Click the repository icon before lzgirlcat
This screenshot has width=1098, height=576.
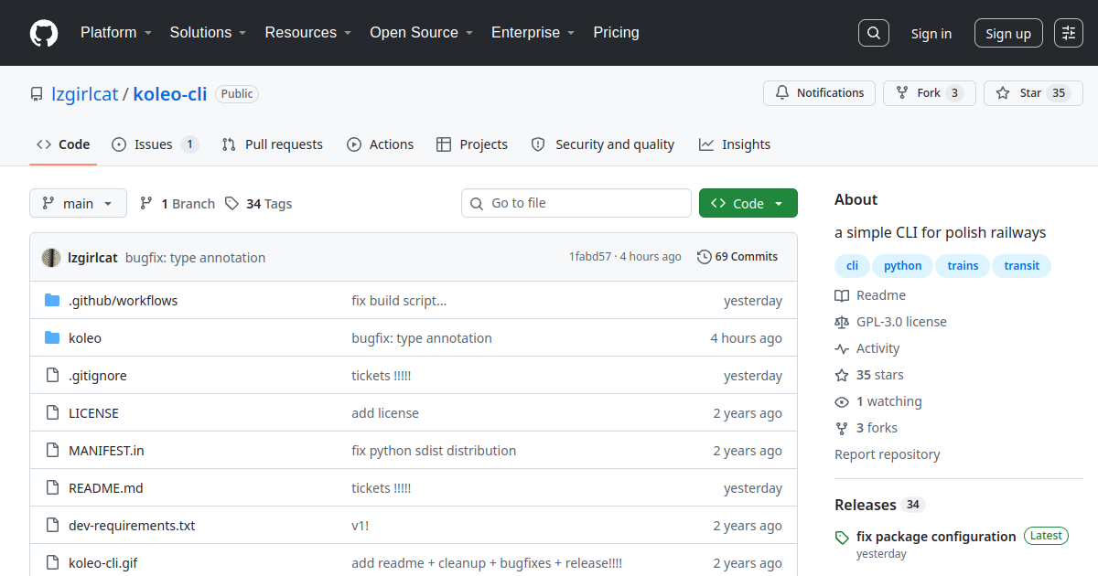coord(37,94)
